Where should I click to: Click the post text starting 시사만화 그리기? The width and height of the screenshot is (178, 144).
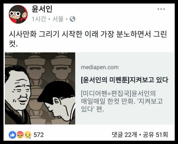point(88,34)
